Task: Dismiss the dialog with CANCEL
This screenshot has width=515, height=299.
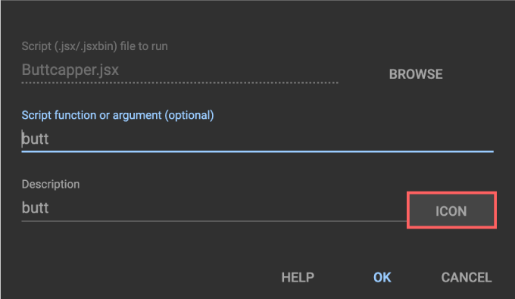Action: click(467, 278)
